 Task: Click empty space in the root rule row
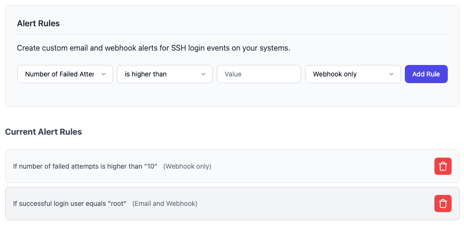[x=310, y=204]
